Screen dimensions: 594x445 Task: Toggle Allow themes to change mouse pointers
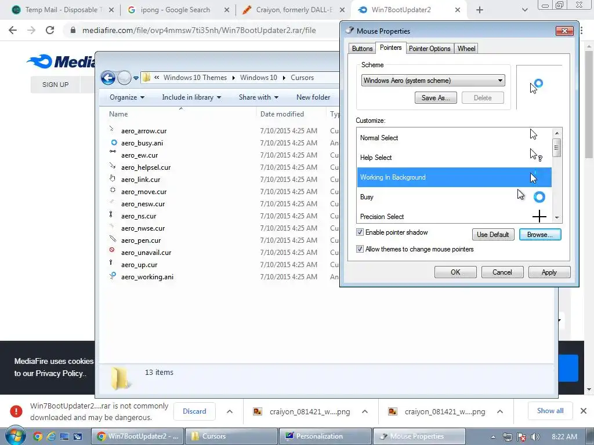pos(360,249)
